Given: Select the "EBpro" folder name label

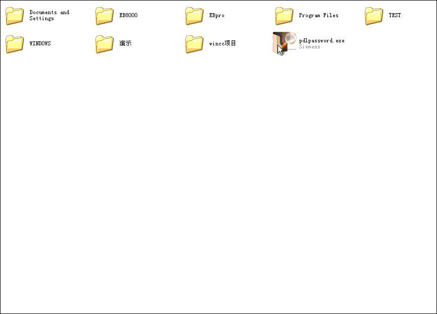Looking at the screenshot, I should click(216, 15).
